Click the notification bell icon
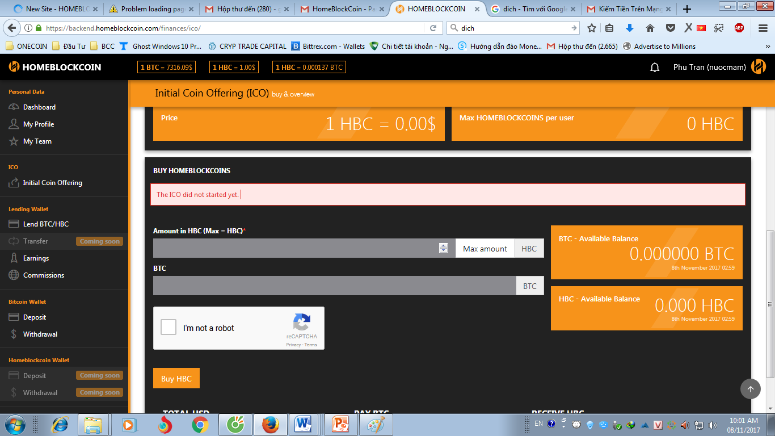 coord(655,67)
